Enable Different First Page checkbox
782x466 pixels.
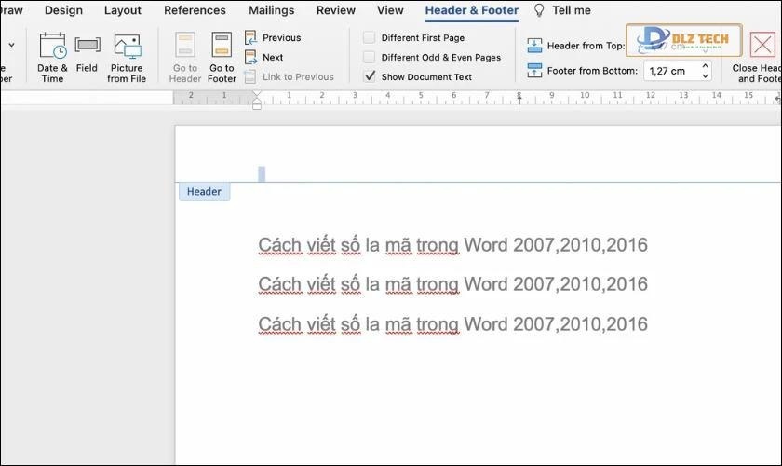pyautogui.click(x=370, y=37)
